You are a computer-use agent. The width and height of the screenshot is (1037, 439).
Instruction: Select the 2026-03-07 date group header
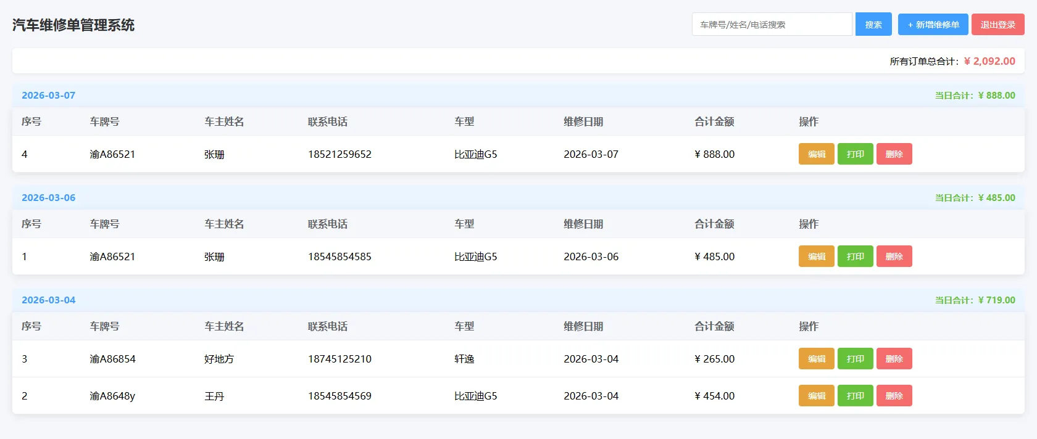tap(49, 96)
